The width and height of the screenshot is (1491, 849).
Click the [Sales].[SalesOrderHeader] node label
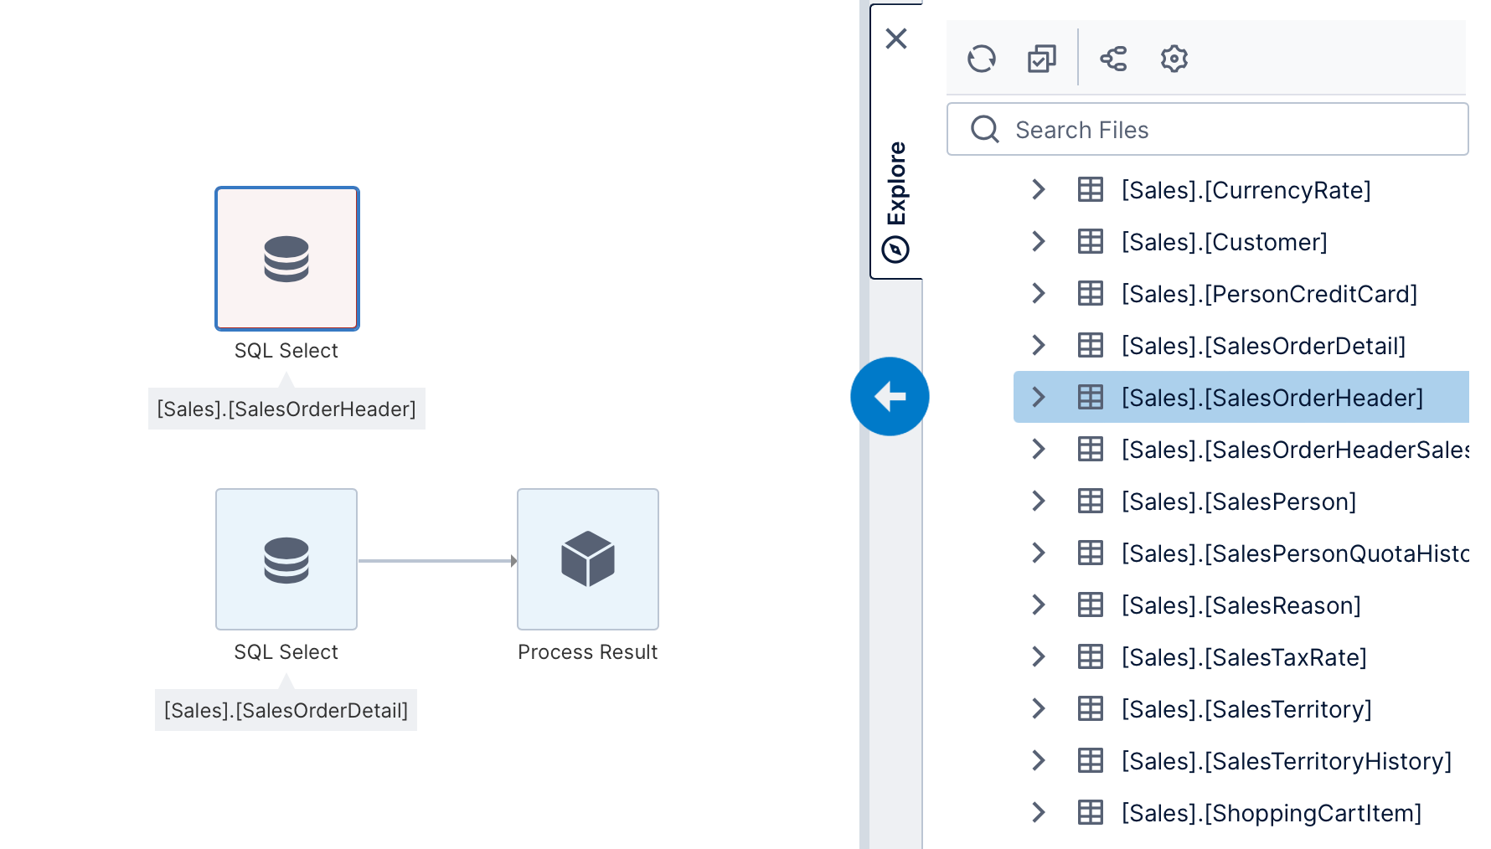[286, 409]
